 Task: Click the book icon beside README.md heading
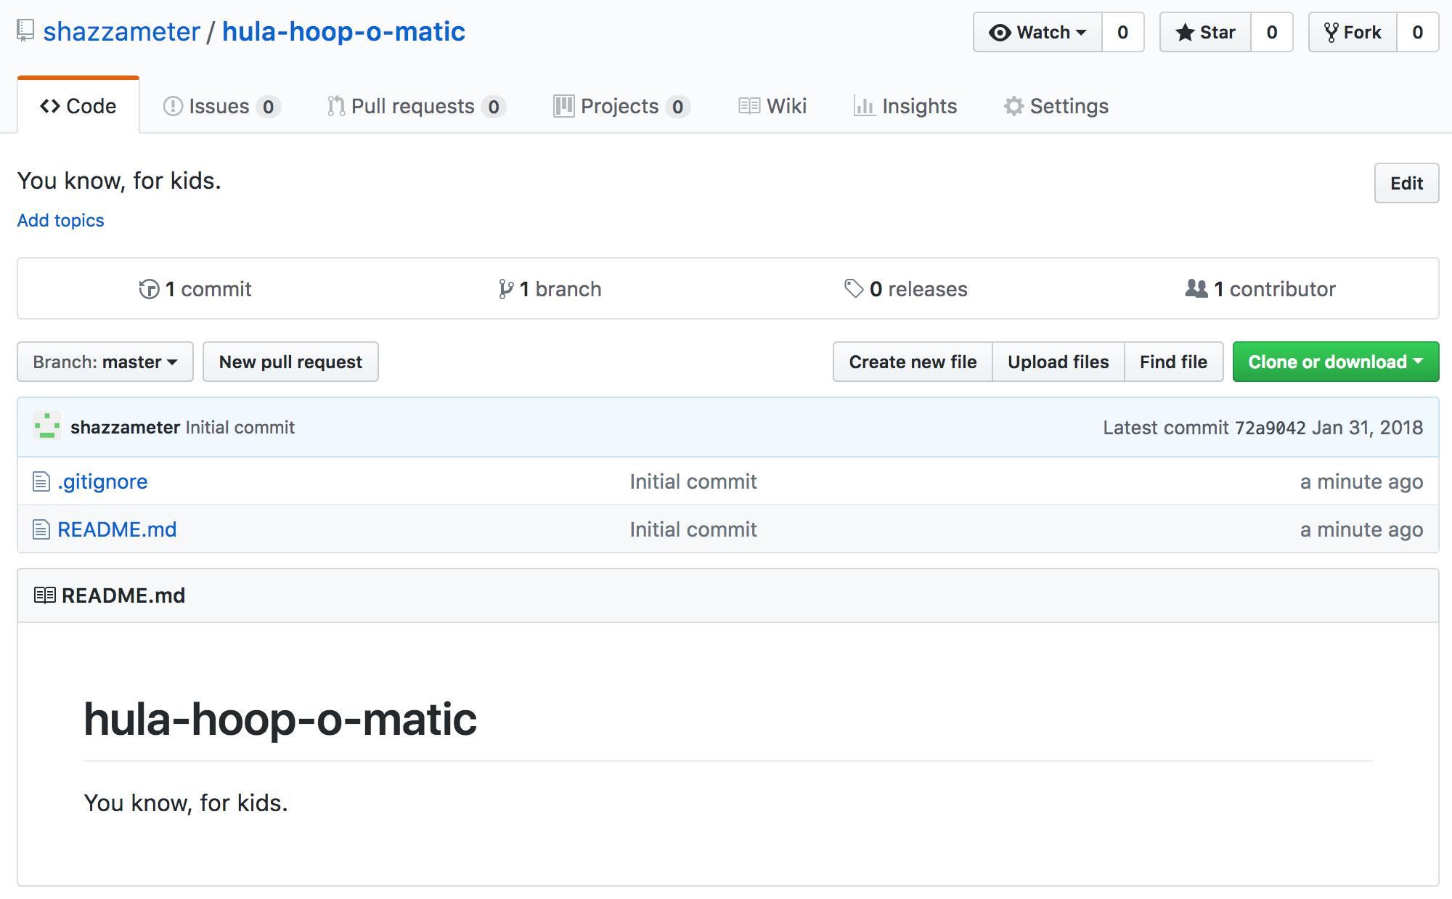[46, 595]
